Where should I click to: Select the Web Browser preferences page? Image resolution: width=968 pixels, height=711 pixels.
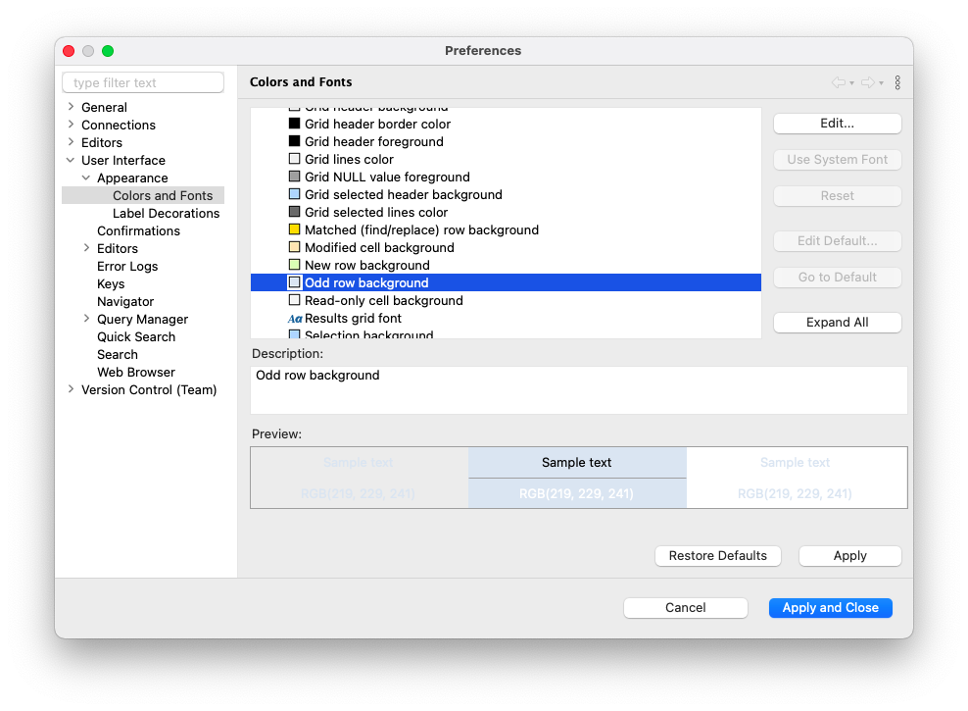(136, 372)
